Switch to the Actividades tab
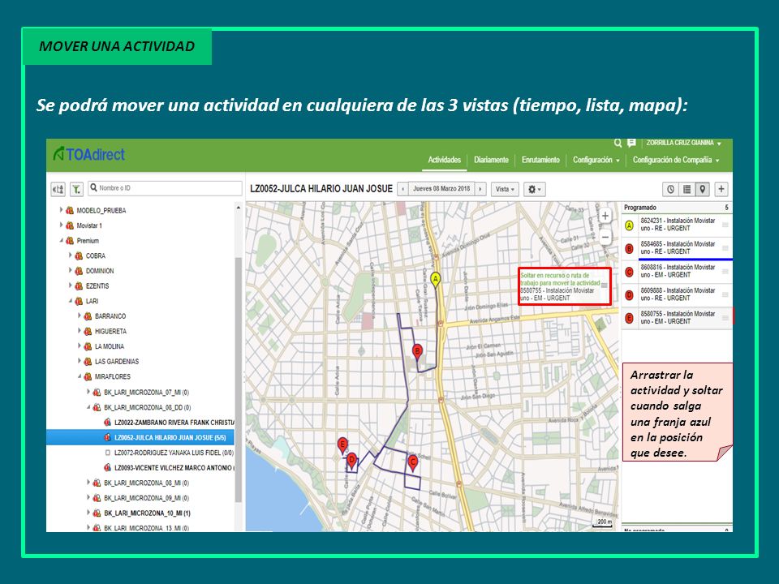Viewport: 779px width, 584px height. pos(444,160)
